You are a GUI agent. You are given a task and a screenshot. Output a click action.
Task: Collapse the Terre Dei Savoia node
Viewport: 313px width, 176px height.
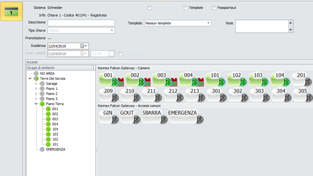tap(30, 78)
